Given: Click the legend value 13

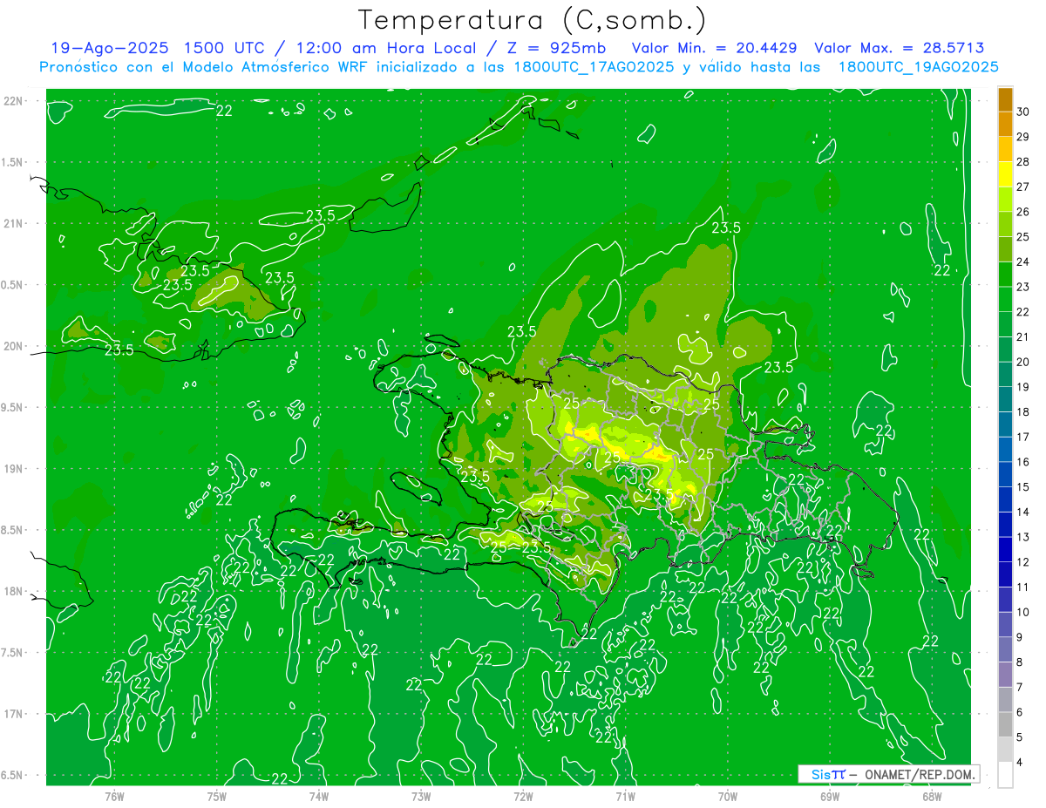Looking at the screenshot, I should (x=1023, y=537).
